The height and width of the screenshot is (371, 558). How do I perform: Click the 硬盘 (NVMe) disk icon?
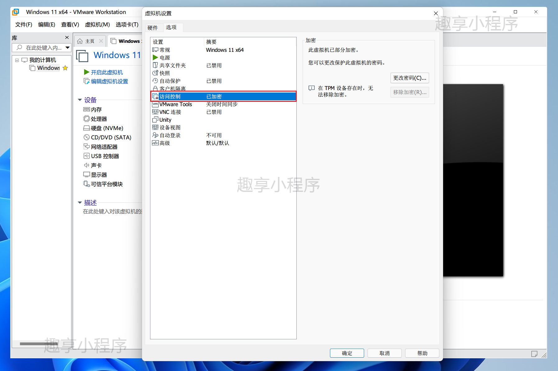[87, 128]
